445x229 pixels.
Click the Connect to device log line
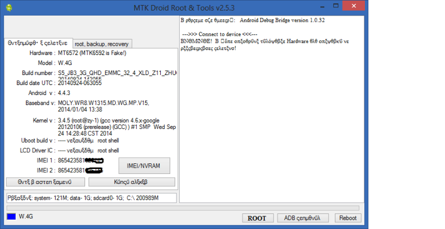point(220,34)
